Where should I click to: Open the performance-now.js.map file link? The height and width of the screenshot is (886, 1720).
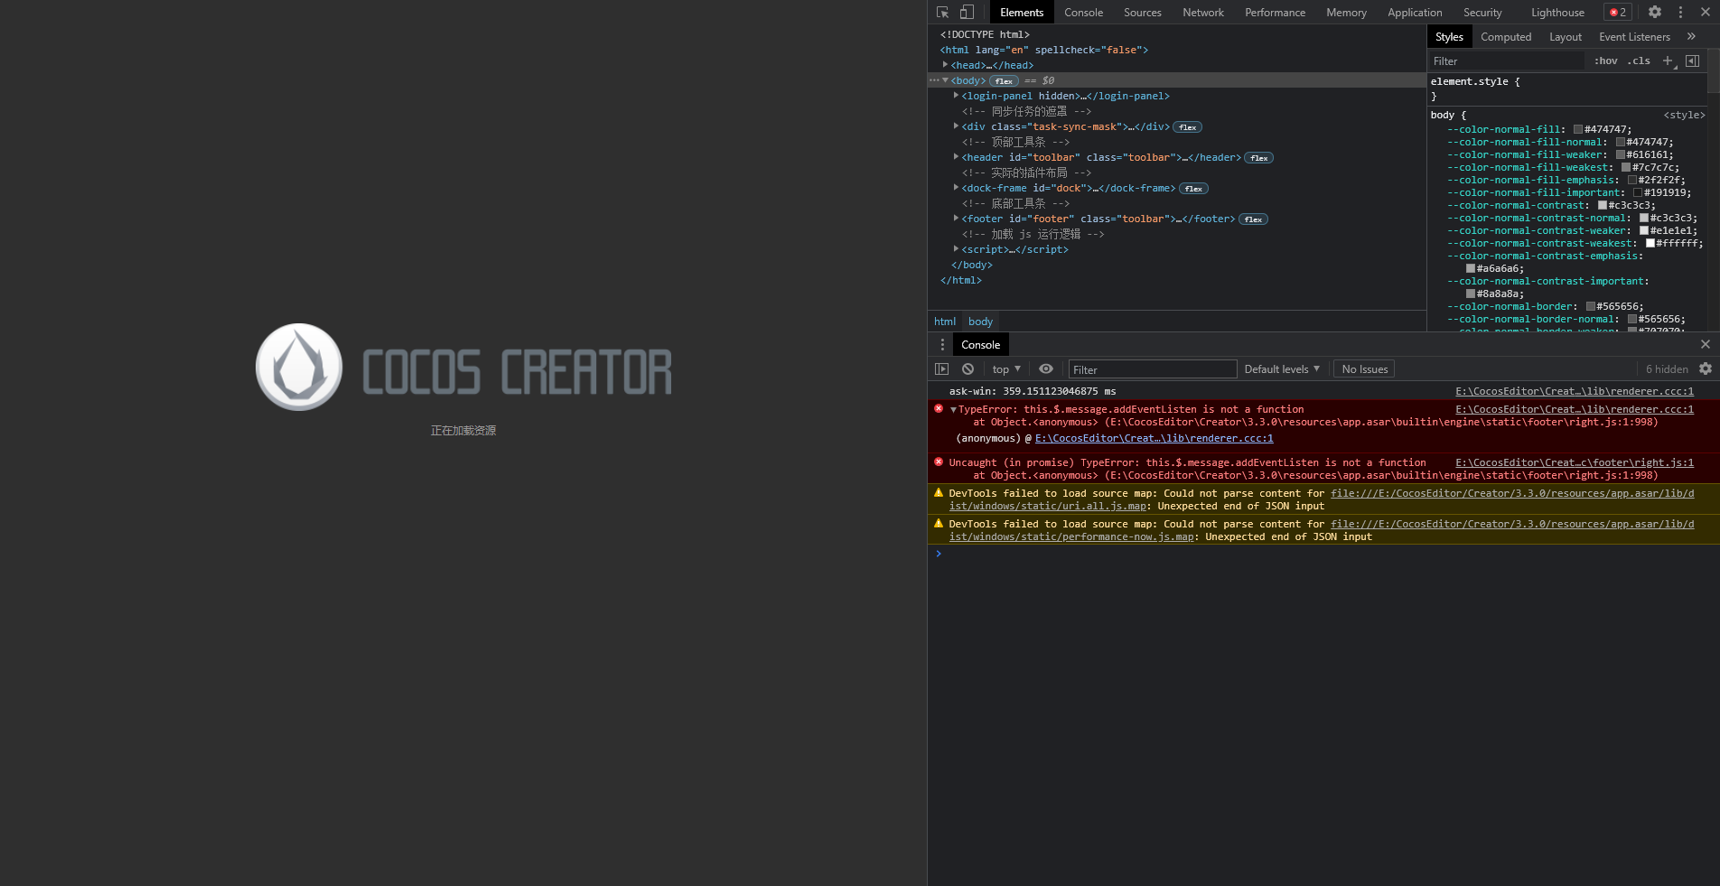click(x=1322, y=530)
